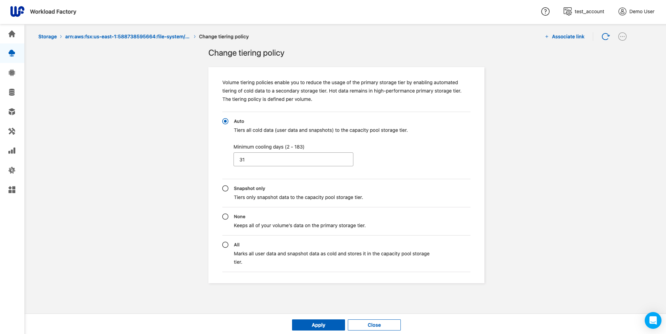Open the chip processor sidebar icon
The height and width of the screenshot is (334, 666).
(12, 73)
